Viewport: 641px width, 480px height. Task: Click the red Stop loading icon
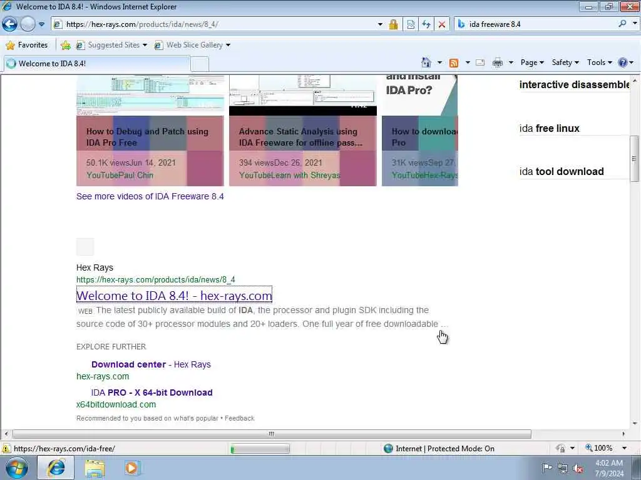tap(441, 24)
